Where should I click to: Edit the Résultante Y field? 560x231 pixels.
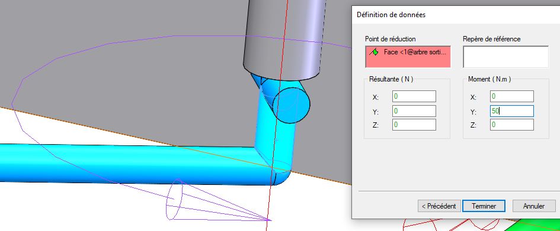414,111
